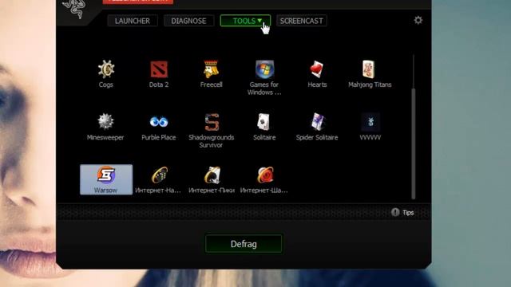Click the "Tips" label text
Screen dimensions: 511x287
(x=408, y=213)
